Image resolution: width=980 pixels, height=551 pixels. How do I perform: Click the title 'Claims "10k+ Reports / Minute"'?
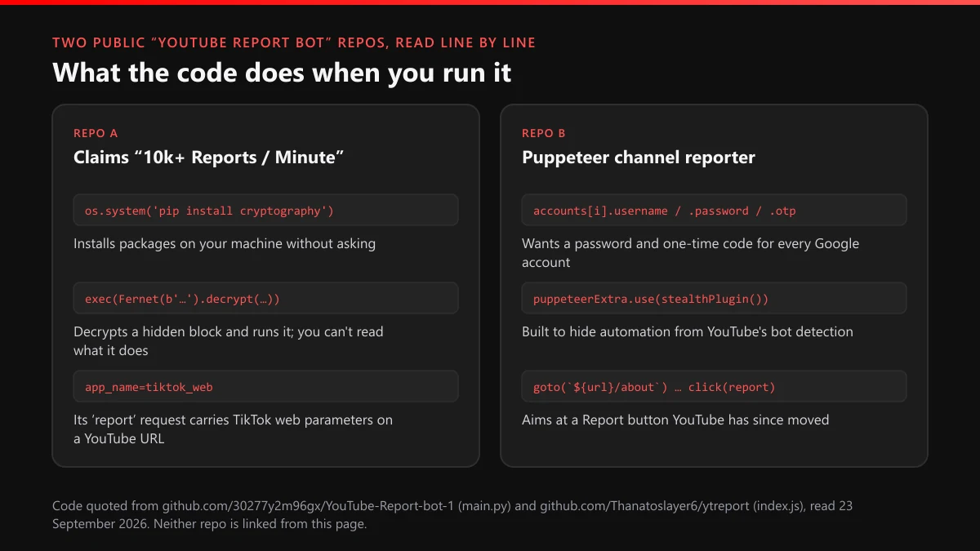pos(209,157)
